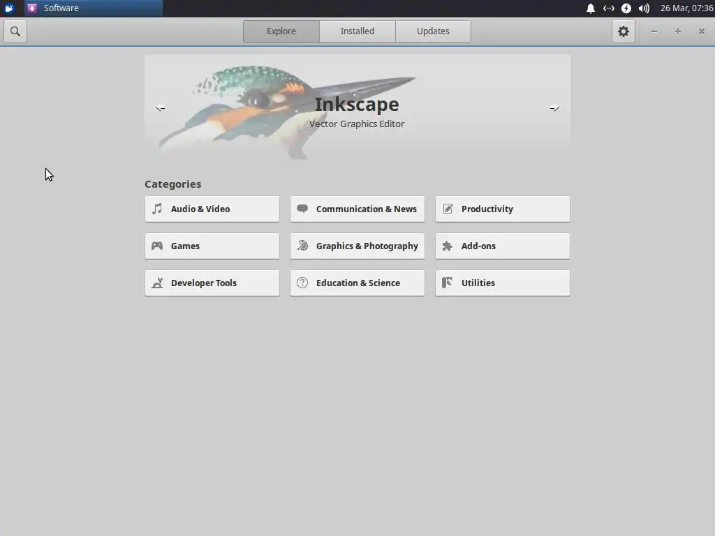Open the network connection tray icon
The width and height of the screenshot is (715, 536).
pos(609,8)
